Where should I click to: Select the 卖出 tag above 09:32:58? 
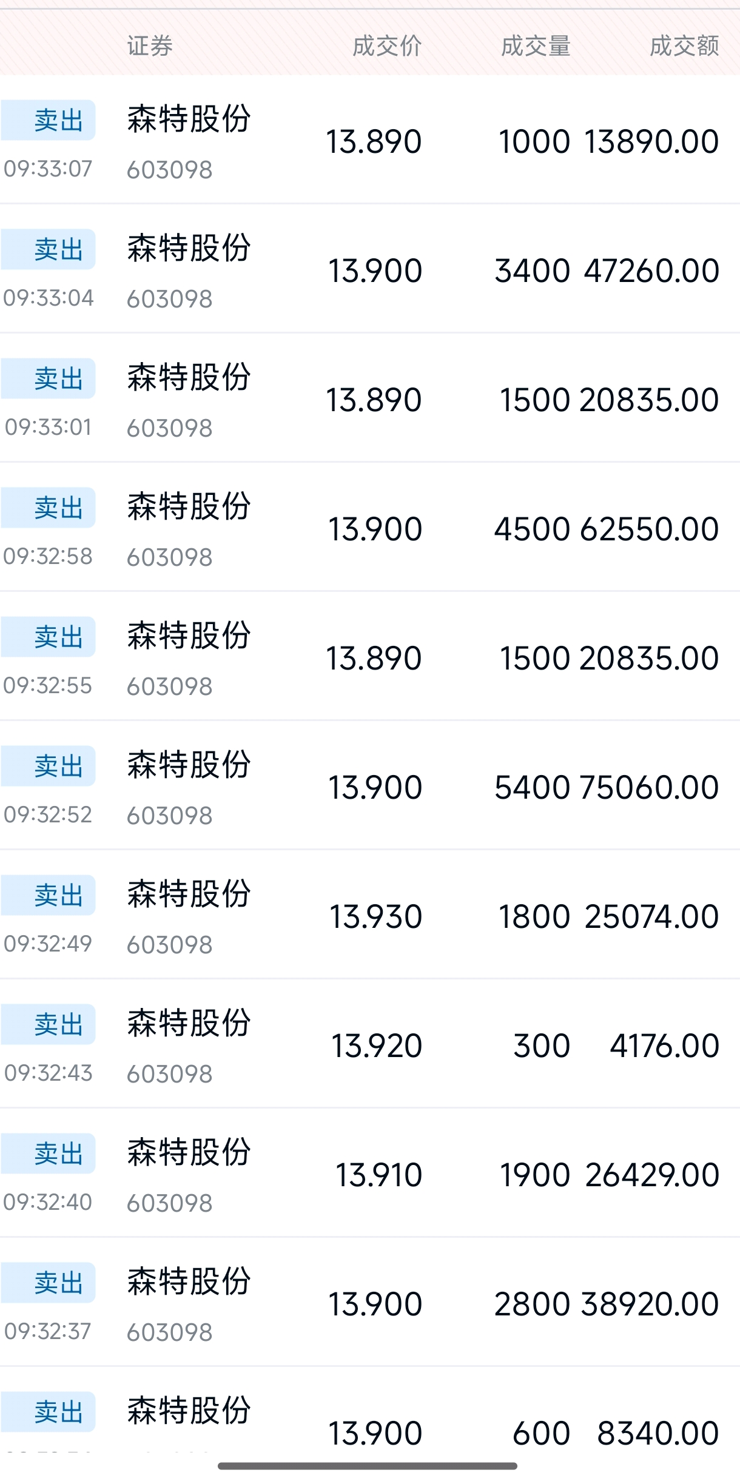pyautogui.click(x=58, y=508)
